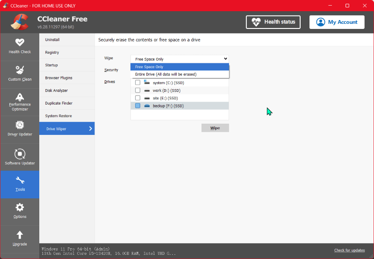Tick the work (D:) drive checkbox
This screenshot has height=259, width=374.
click(x=137, y=90)
